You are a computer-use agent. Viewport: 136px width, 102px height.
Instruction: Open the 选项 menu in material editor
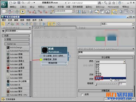coord(34,20)
